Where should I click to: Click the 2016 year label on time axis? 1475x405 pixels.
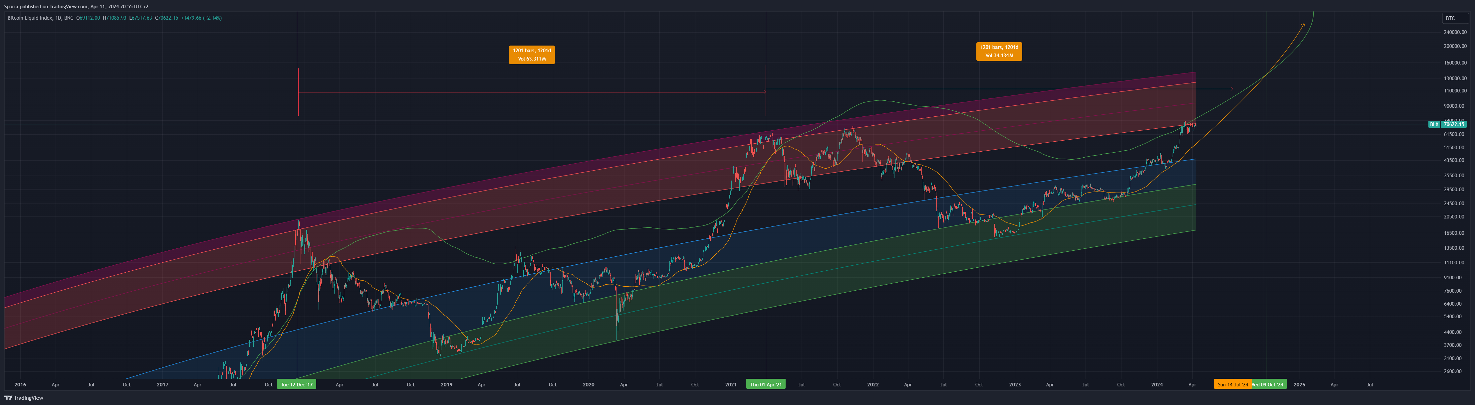coord(20,384)
